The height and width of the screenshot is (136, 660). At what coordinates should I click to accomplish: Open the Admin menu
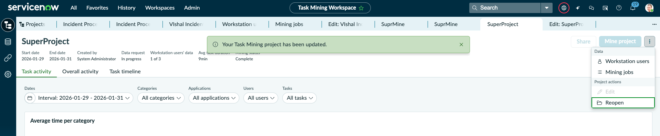pyautogui.click(x=192, y=8)
